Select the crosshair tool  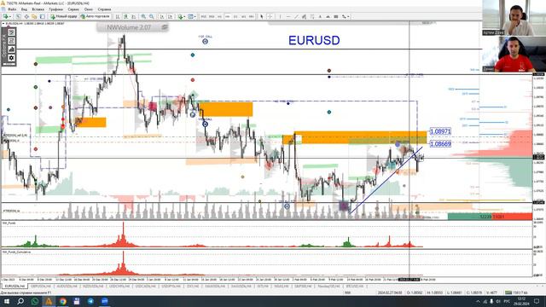tap(270, 16)
